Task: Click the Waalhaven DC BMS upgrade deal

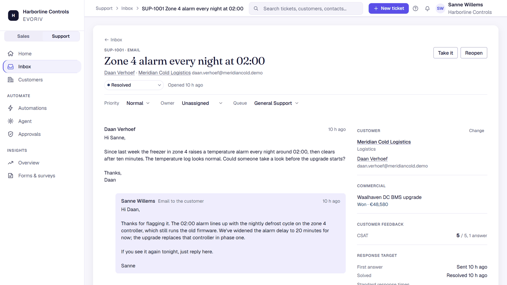Action: tap(389, 197)
